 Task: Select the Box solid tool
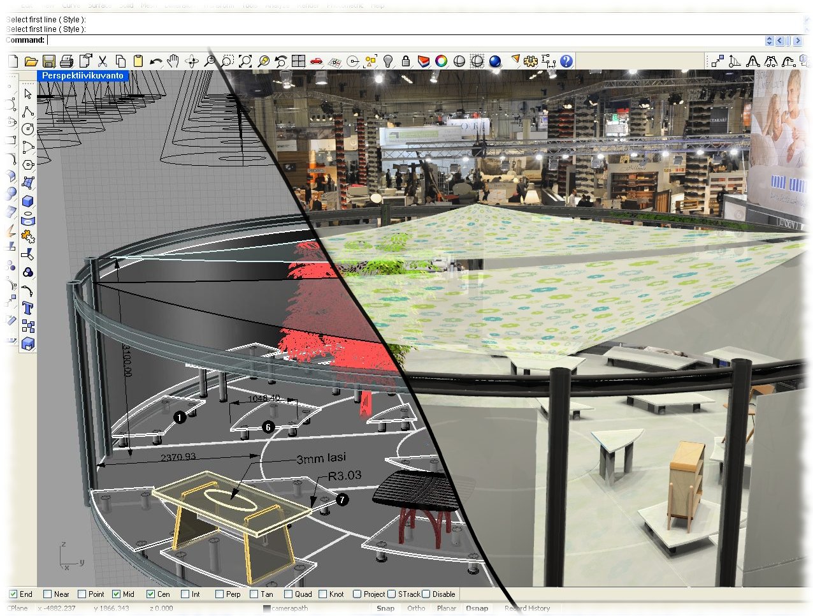coord(27,202)
